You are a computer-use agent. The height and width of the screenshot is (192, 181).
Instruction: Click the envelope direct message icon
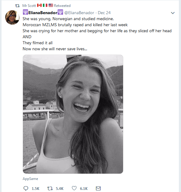(x=98, y=188)
